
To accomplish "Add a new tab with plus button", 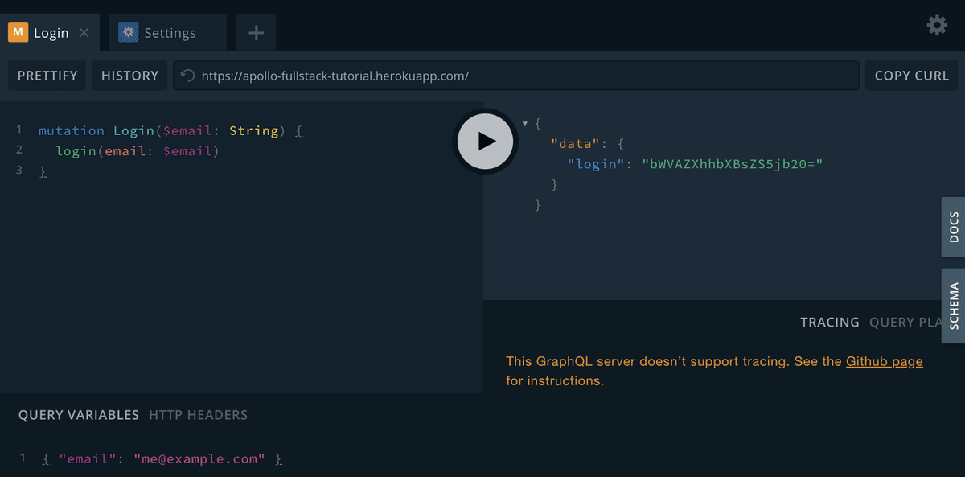I will point(256,33).
